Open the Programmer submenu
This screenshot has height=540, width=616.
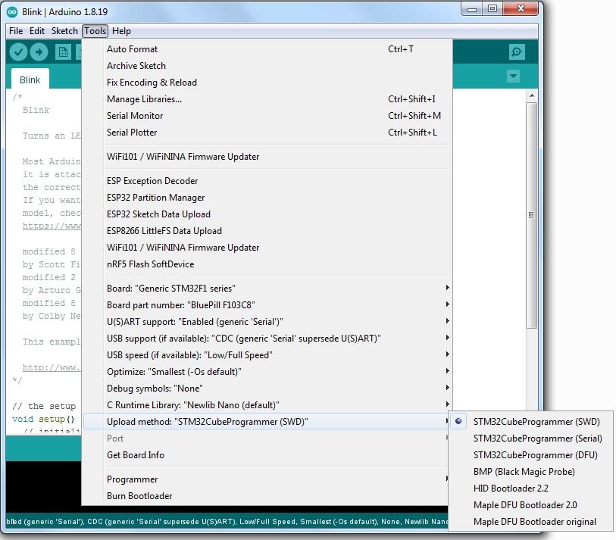267,479
